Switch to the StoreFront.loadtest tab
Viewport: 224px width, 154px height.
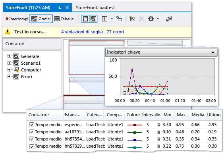[x=95, y=8]
